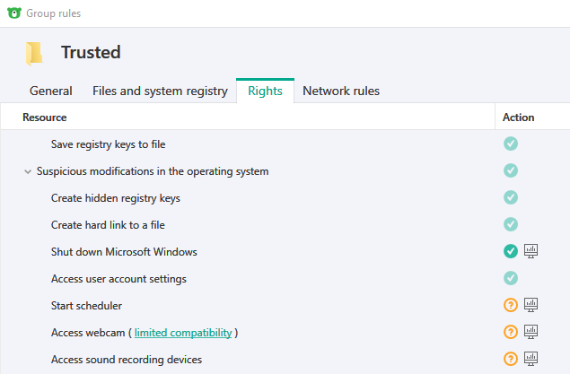The height and width of the screenshot is (374, 570).
Task: Click the allow checkmark for Save registry keys to file
Action: (x=511, y=144)
